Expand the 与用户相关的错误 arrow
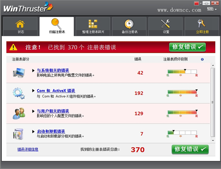The width and height of the screenshot is (221, 169). [34, 111]
